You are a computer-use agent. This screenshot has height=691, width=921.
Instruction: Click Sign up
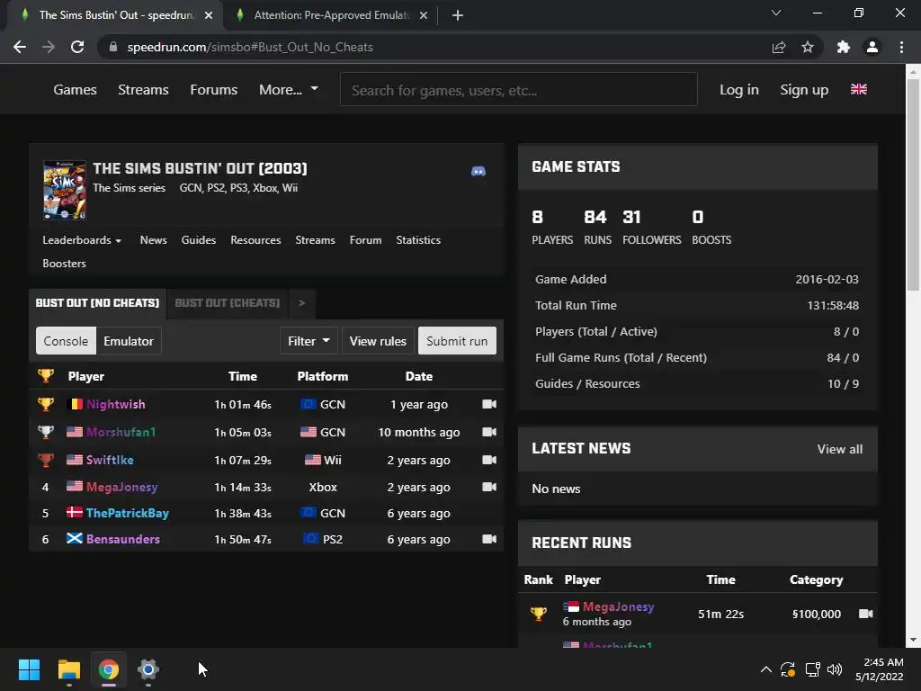(x=804, y=89)
